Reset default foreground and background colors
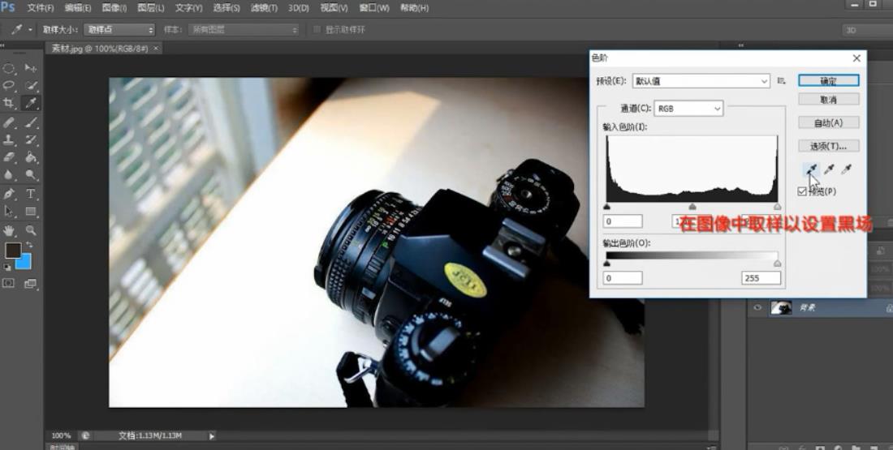 [6, 267]
